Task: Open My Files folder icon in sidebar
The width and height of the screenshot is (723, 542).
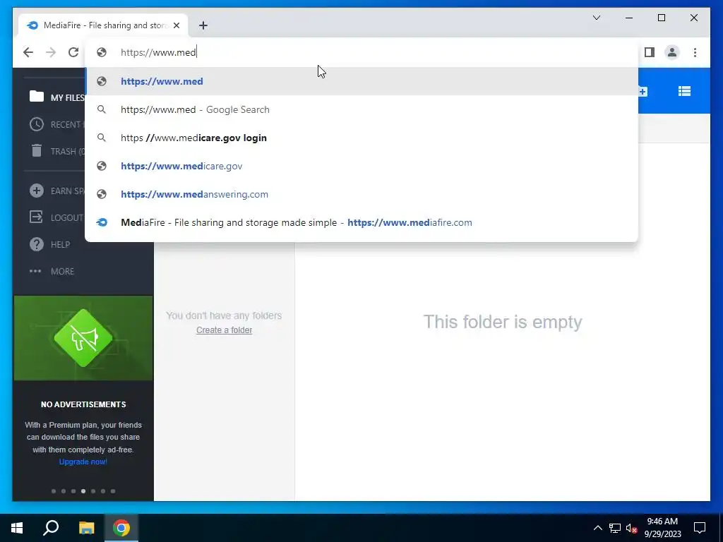Action: [x=37, y=96]
